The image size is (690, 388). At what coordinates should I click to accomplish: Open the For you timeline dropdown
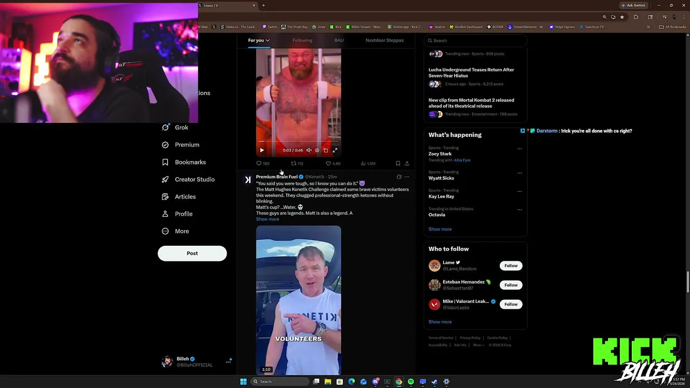(259, 40)
